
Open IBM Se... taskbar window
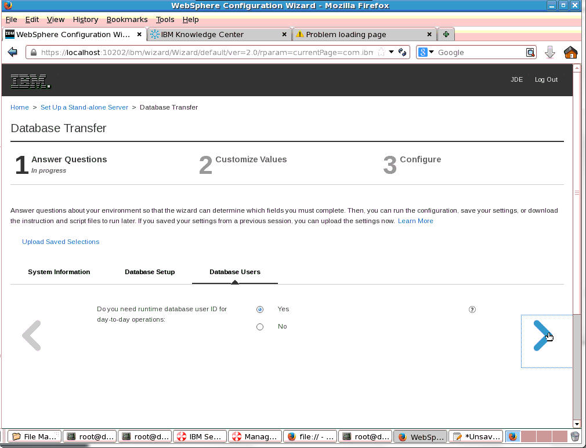pyautogui.click(x=200, y=436)
